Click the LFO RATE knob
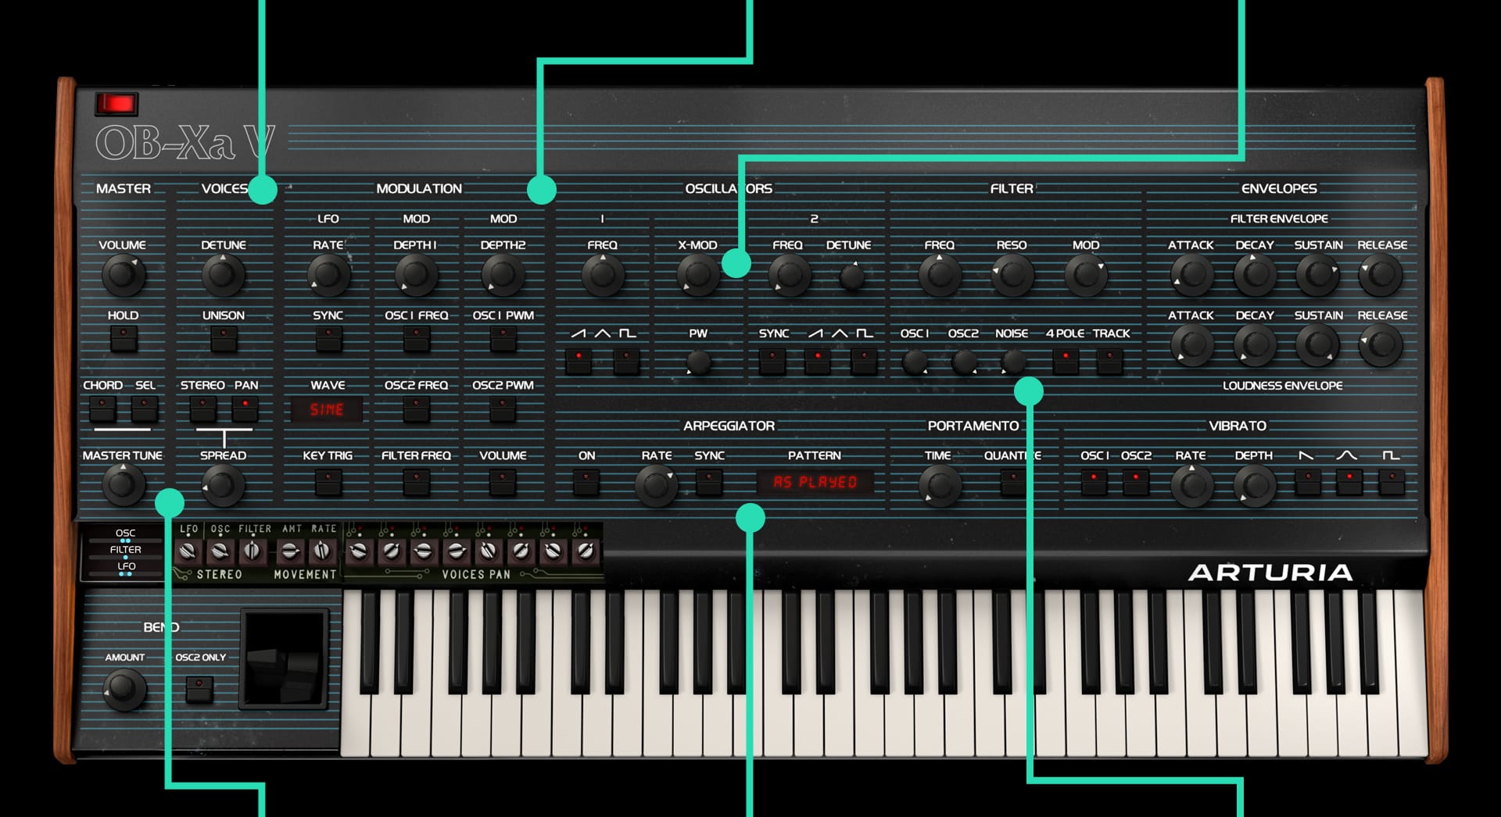 [328, 275]
